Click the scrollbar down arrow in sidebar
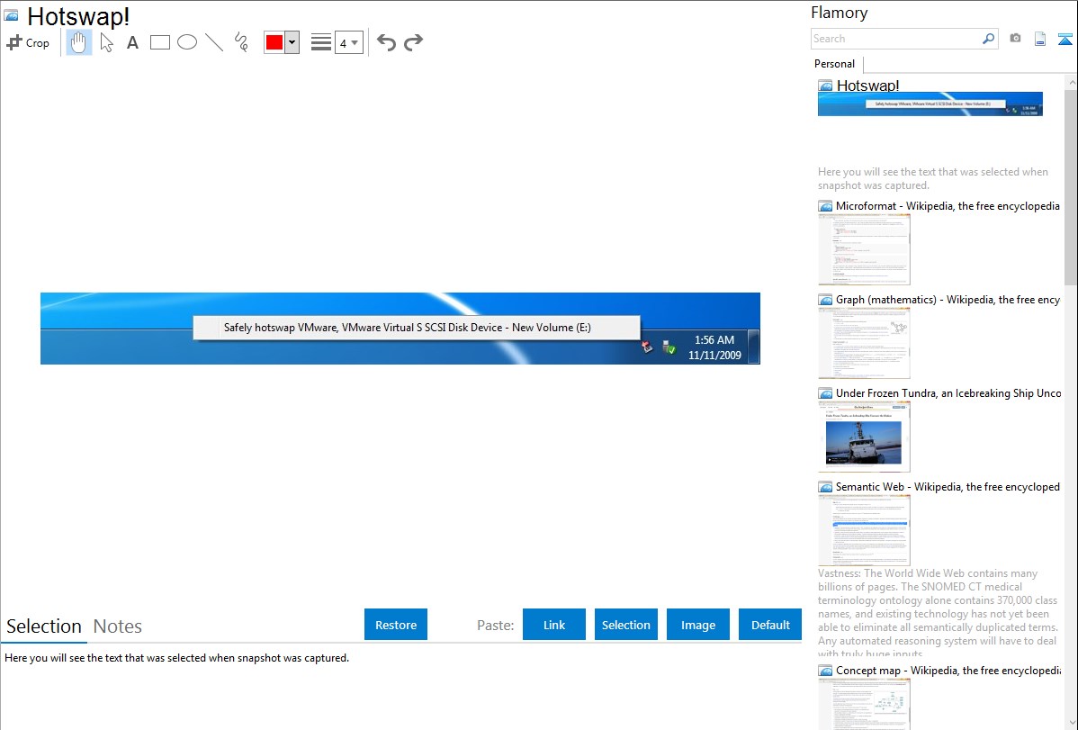The width and height of the screenshot is (1078, 730). [x=1071, y=723]
